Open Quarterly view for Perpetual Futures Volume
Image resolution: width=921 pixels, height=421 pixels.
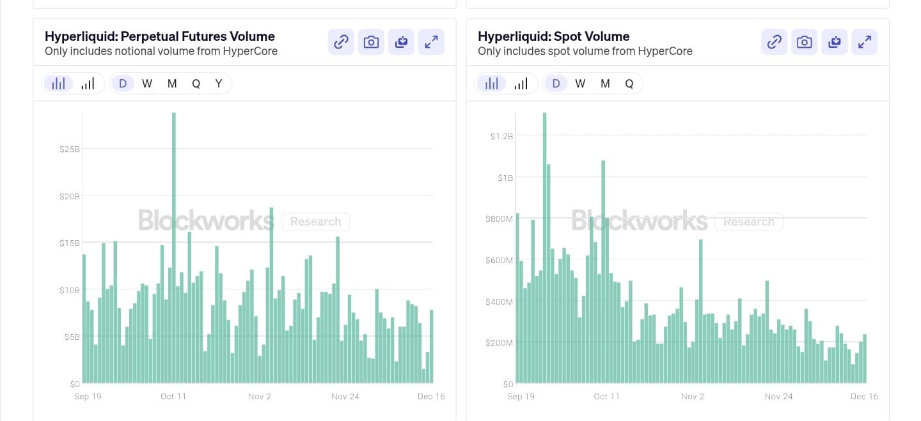[196, 83]
